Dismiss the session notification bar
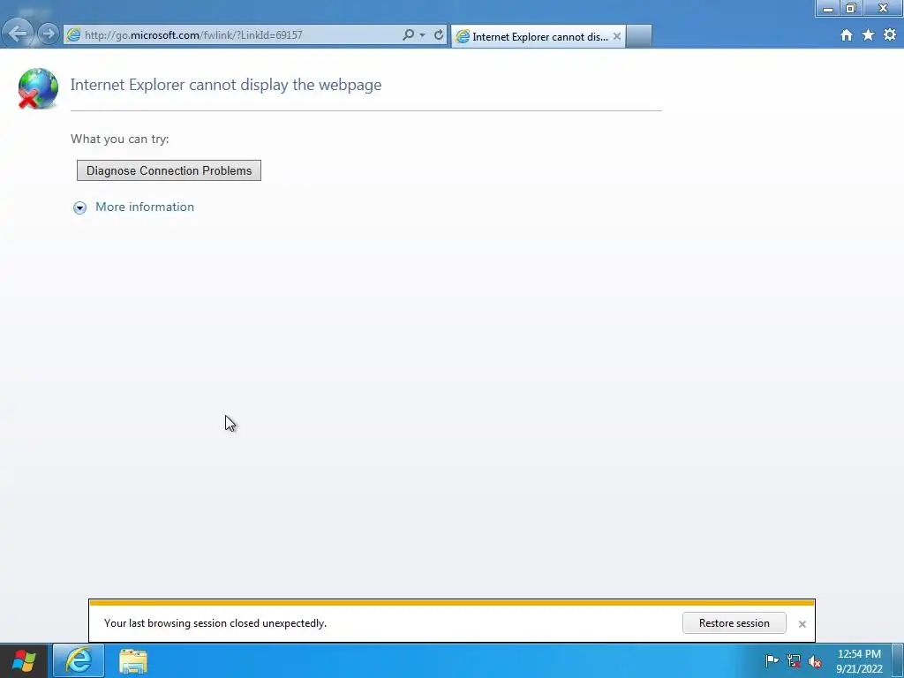Image resolution: width=904 pixels, height=678 pixels. pos(802,624)
